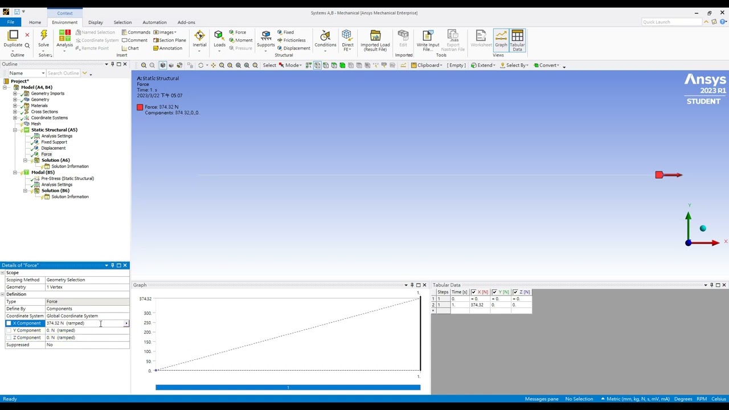
Task: Open the Select By dropdown
Action: pyautogui.click(x=514, y=65)
